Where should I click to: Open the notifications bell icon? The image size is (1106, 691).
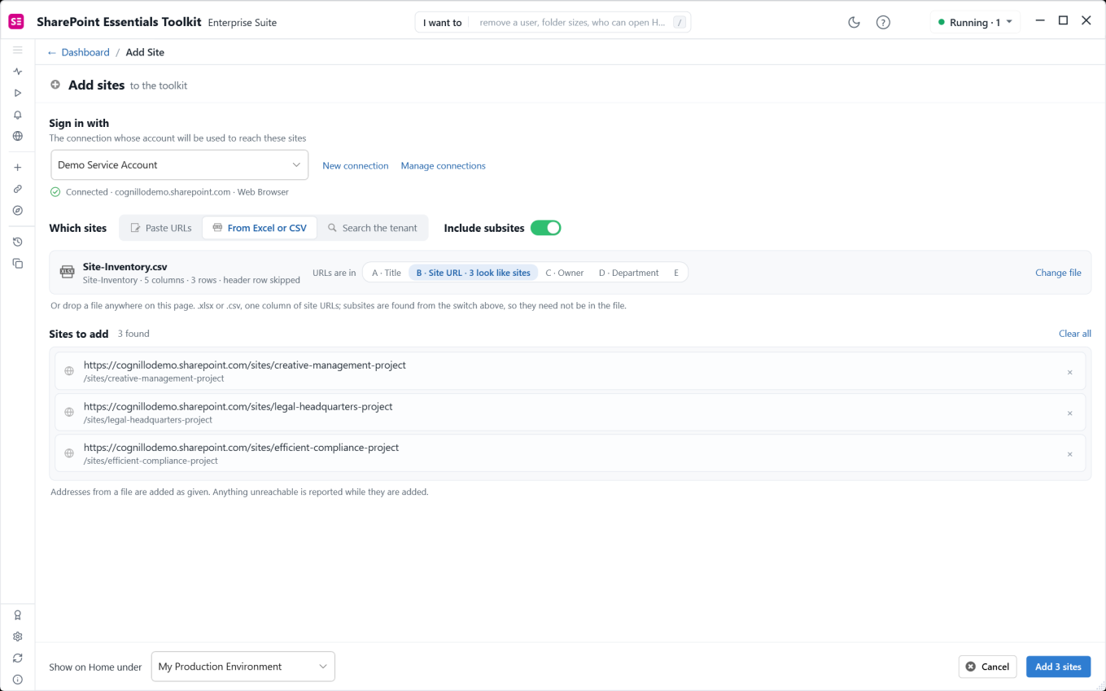pyautogui.click(x=17, y=115)
